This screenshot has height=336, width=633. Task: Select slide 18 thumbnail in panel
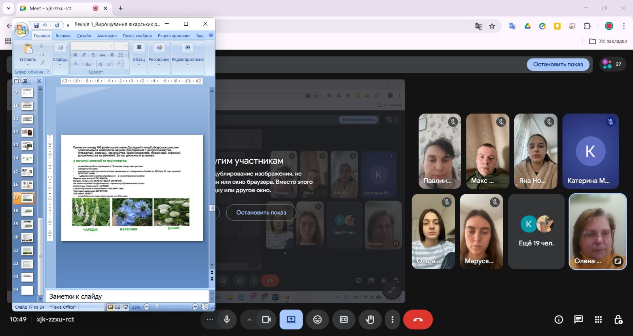point(27,211)
